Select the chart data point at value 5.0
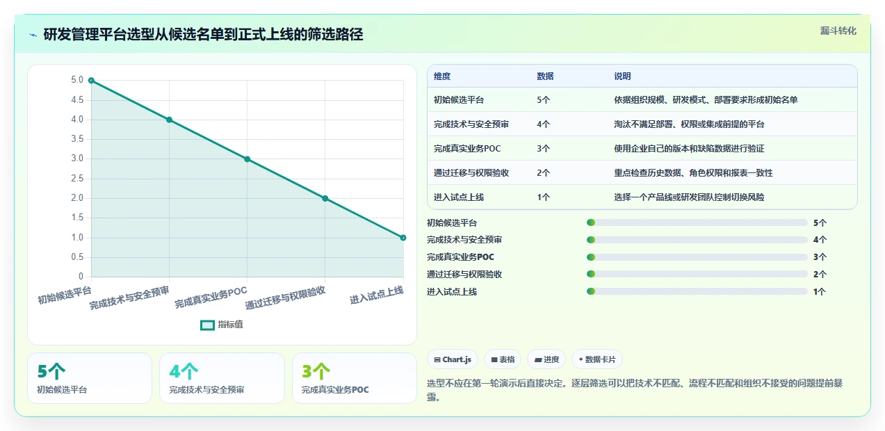This screenshot has width=885, height=431. click(91, 81)
